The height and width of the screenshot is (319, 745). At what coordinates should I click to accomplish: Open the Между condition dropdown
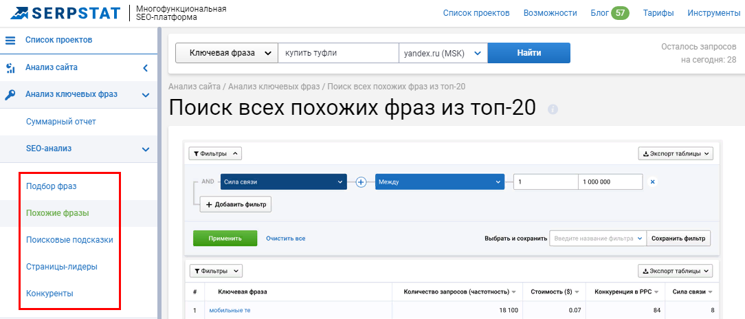point(439,182)
